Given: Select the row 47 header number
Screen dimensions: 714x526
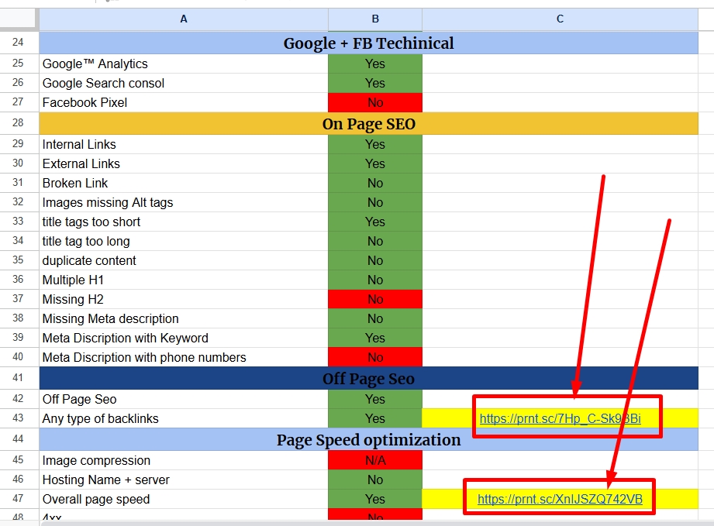Looking at the screenshot, I should [19, 500].
